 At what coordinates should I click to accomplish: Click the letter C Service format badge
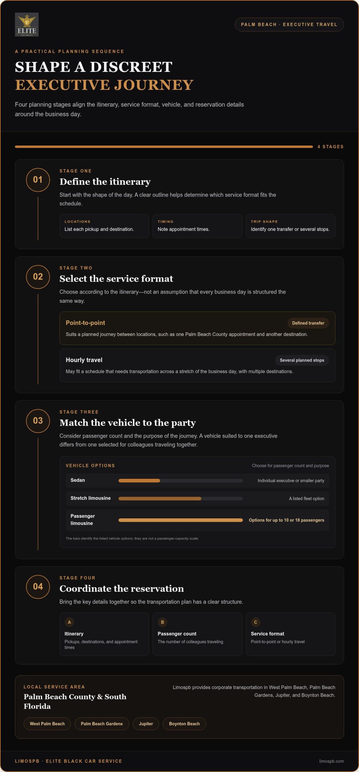tap(255, 622)
